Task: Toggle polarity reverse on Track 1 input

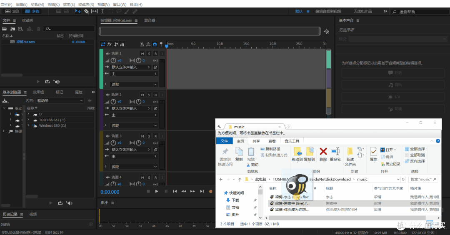Action: click(155, 67)
